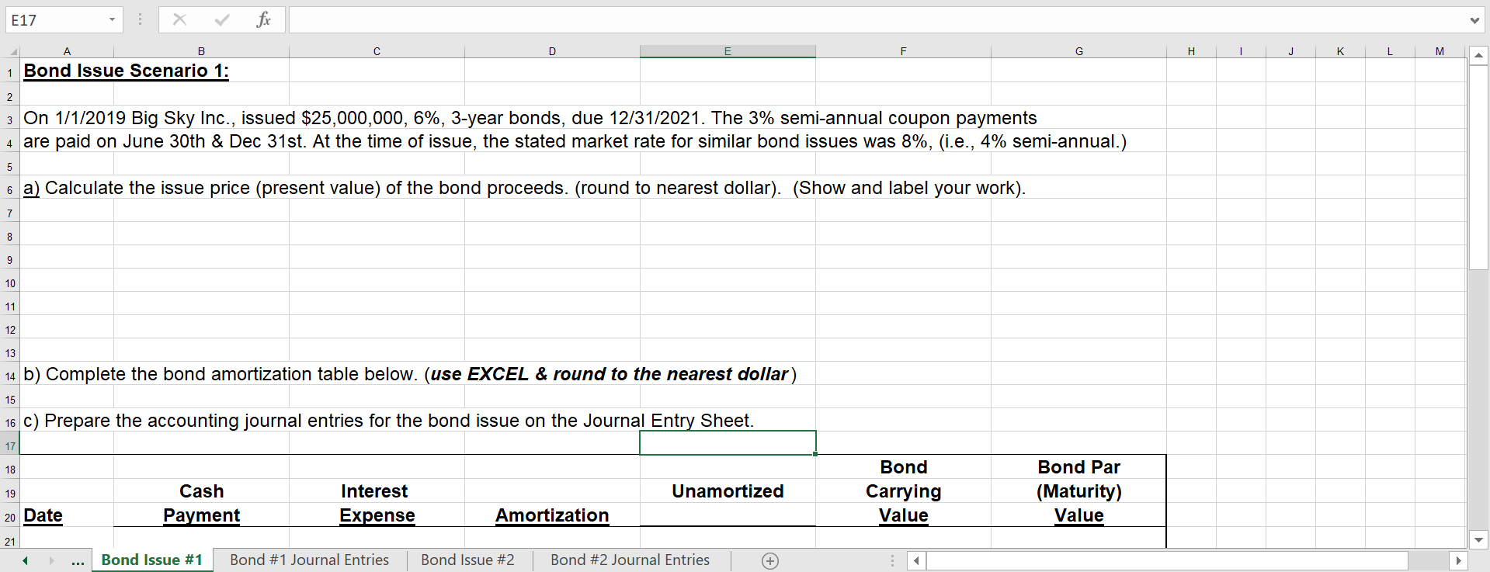The image size is (1490, 572).
Task: Click the 'Carrying' heading cell
Action: pos(903,491)
